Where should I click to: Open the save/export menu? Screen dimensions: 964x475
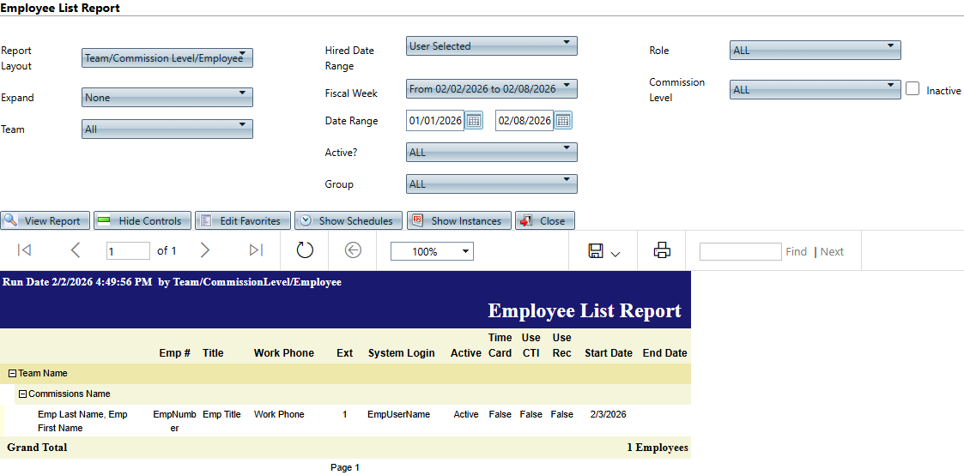603,251
